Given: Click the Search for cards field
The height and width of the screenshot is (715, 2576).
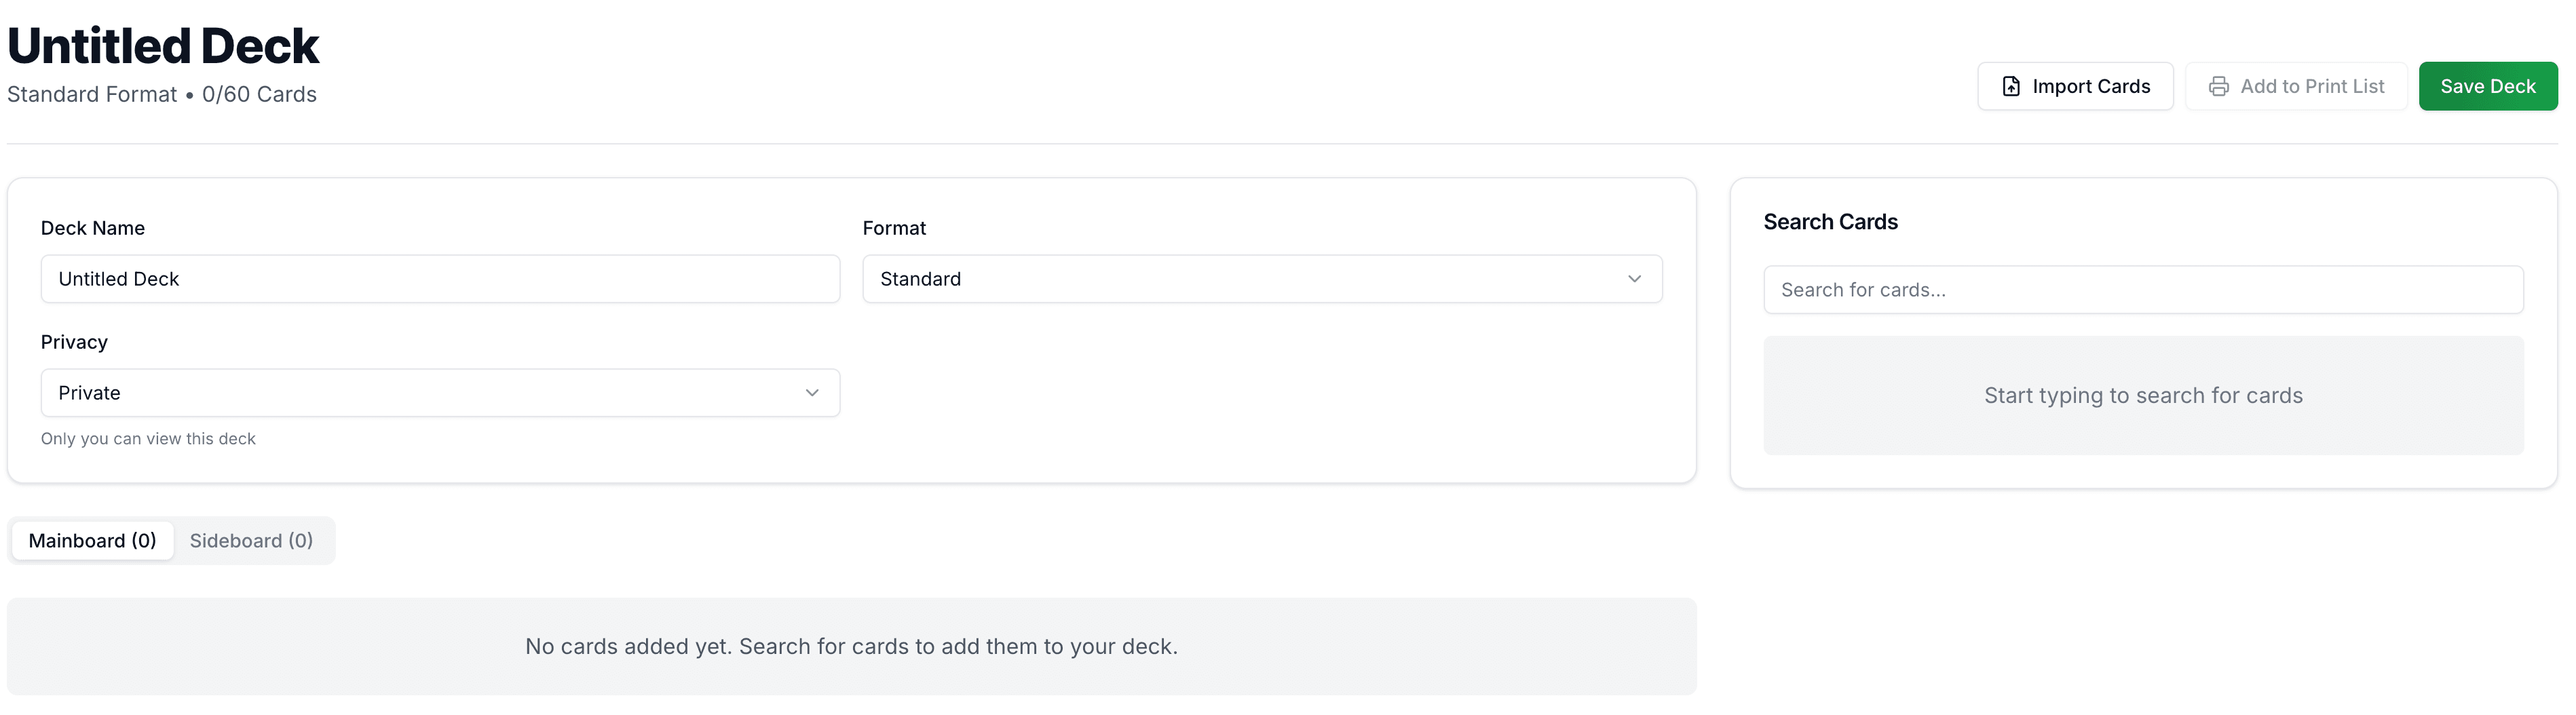Looking at the screenshot, I should pos(2144,289).
